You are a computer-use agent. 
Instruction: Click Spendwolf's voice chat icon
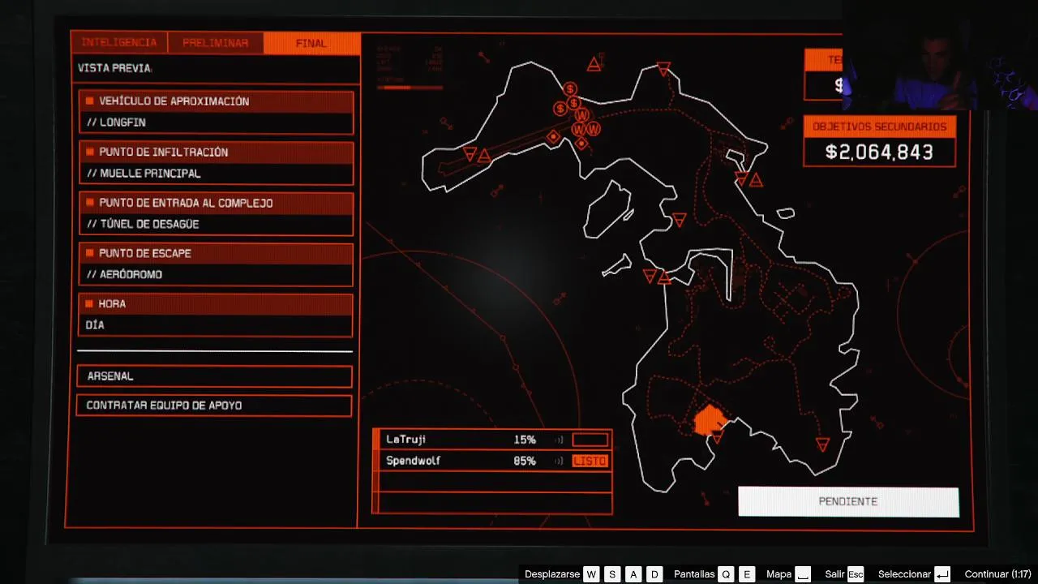click(559, 461)
